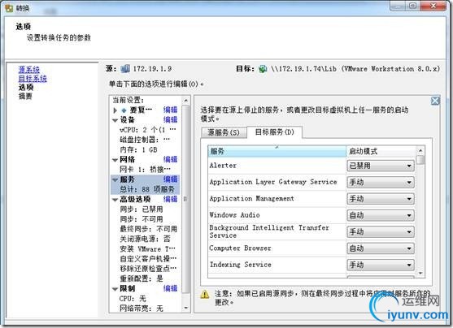Switch to the 目标服务(D) tab
453x328 pixels.
coord(274,132)
